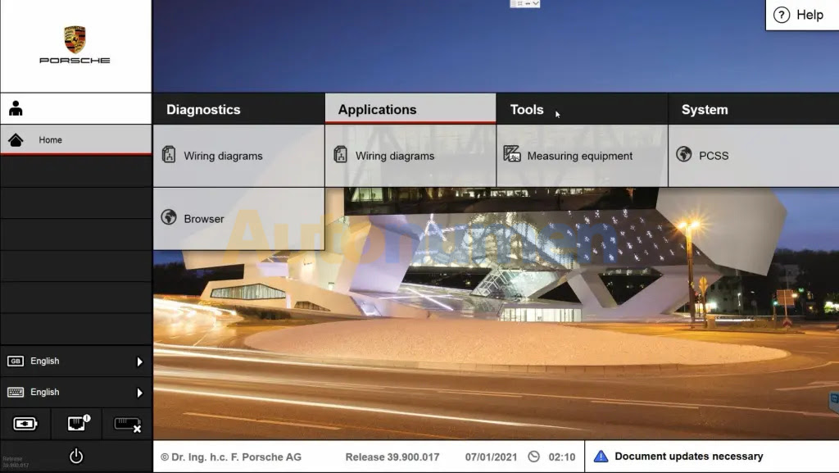839x473 pixels.
Task: Click the user profile icon in sidebar
Action: (x=16, y=108)
